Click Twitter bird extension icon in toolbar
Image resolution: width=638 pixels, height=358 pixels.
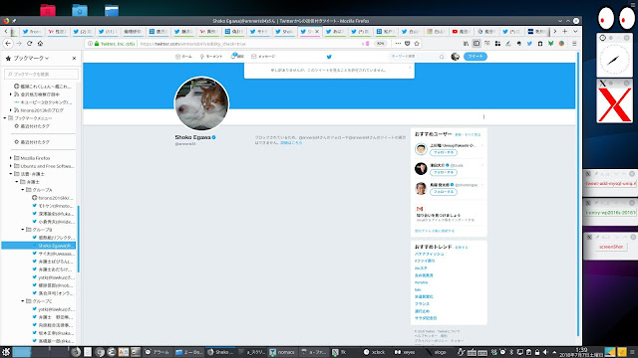pyautogui.click(x=529, y=44)
